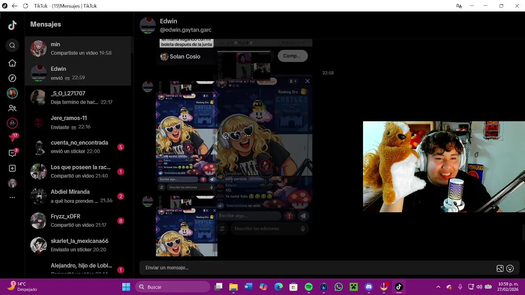The image size is (525, 295).
Task: Go to Home feed icon
Action: tap(12, 63)
